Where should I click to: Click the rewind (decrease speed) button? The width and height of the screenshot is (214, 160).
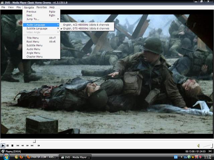[x=22, y=146]
